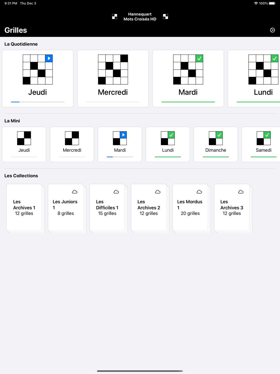The height and width of the screenshot is (374, 280).
Task: Open the Jeudi mini grid thumbnail
Action: [x=24, y=138]
